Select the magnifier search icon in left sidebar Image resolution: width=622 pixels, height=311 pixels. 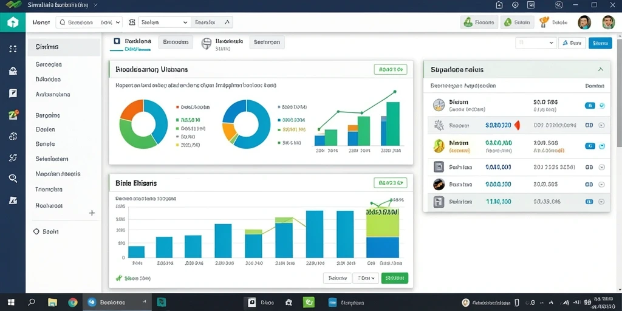pos(13,178)
